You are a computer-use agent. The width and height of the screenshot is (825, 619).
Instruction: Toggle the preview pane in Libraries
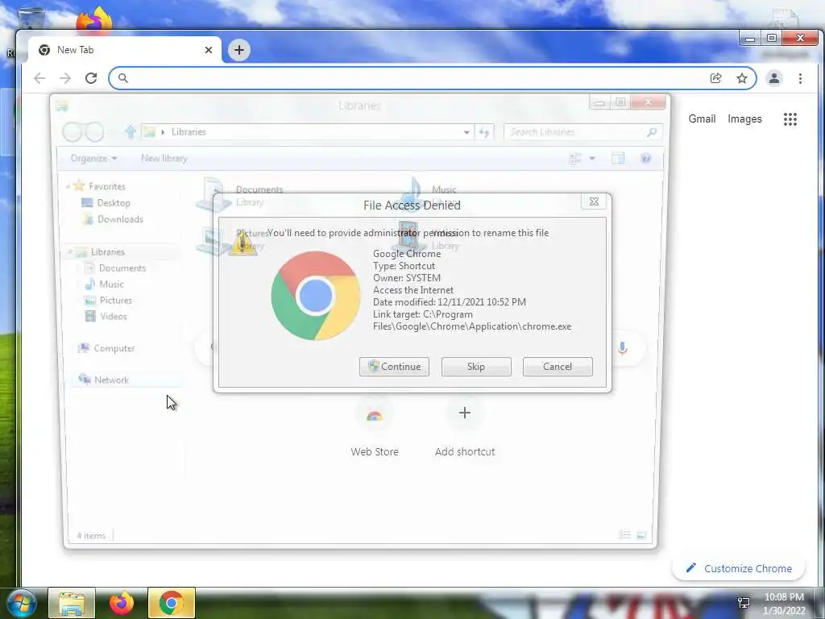coord(618,158)
